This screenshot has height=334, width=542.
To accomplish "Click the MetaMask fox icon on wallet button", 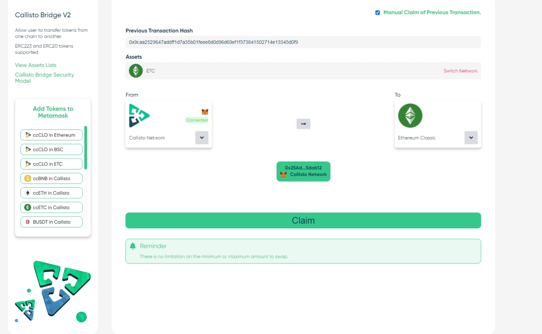I will point(284,175).
